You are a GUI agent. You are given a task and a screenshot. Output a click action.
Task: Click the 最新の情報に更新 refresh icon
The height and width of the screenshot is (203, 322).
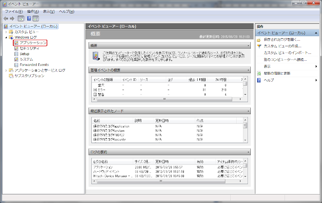click(x=259, y=74)
